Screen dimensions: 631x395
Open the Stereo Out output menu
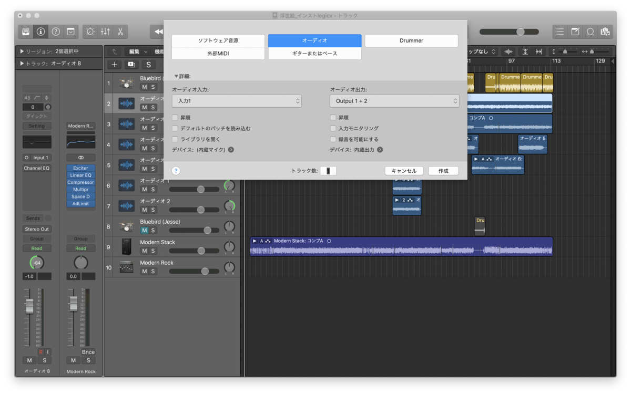[x=37, y=229]
